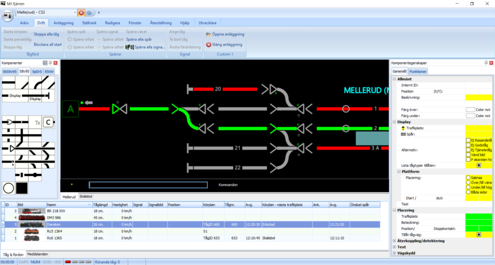This screenshot has height=265, width=495.
Task: Click the red stop icon beside layout dropdown
Action: (81, 13)
